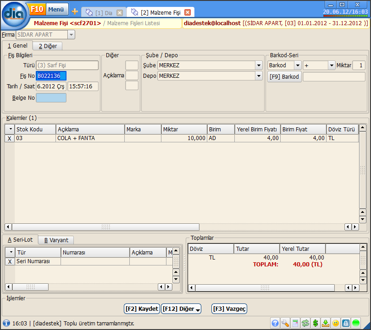The width and height of the screenshot is (371, 330).
Task: Click the download tray icon
Action: pyautogui.click(x=326, y=323)
